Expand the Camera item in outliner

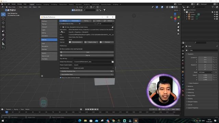pyautogui.click(x=187, y=14)
